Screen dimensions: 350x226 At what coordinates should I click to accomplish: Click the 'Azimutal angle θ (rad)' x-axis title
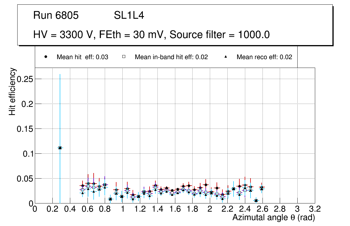pyautogui.click(x=273, y=218)
